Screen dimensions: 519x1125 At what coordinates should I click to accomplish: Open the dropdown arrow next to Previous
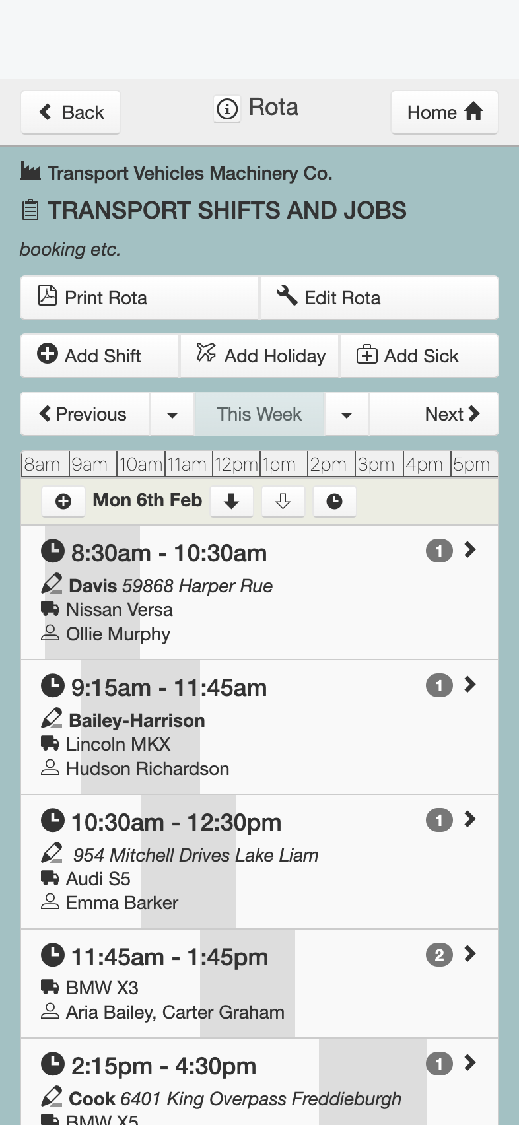click(172, 415)
